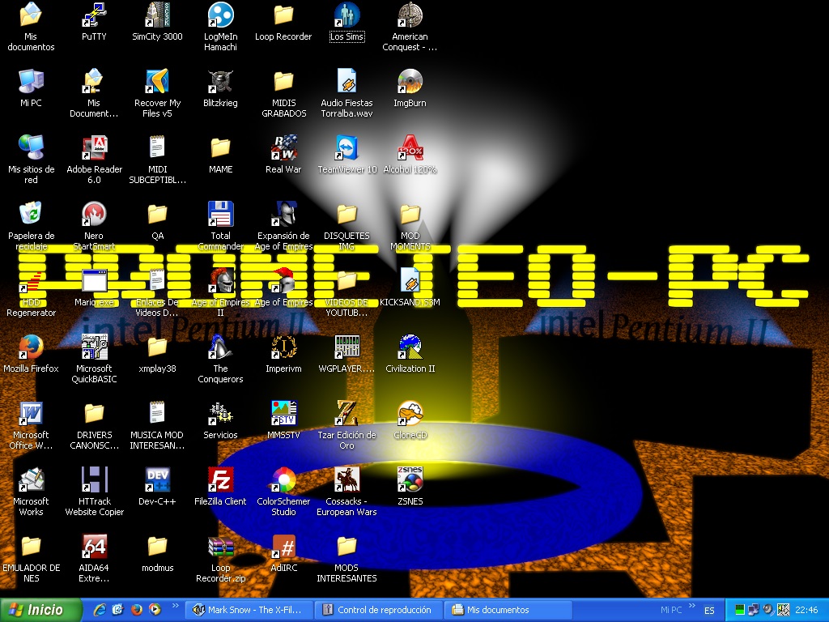Image resolution: width=829 pixels, height=622 pixels.
Task: Open WGPLAYER desktop icon
Action: 346,355
